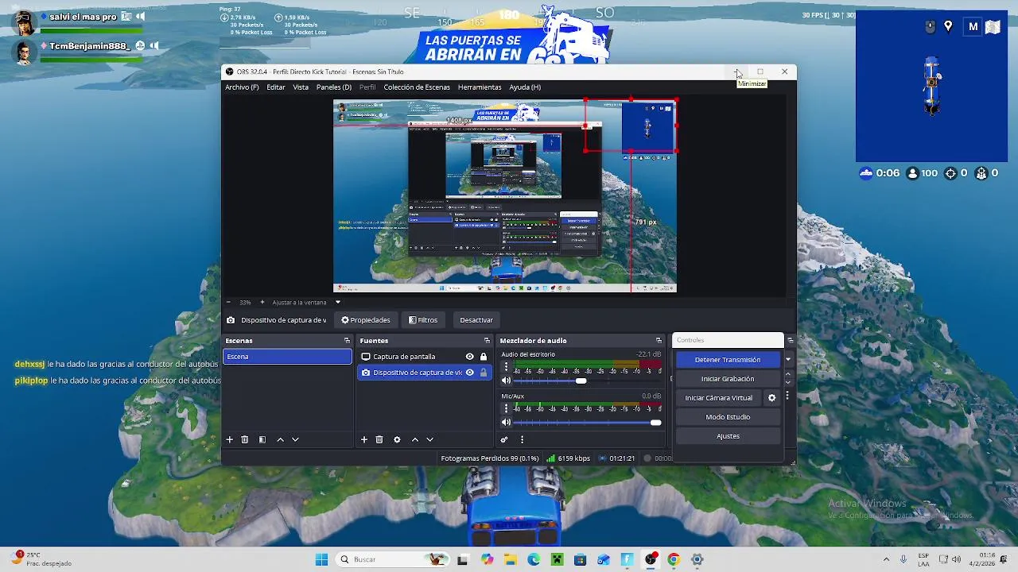Open the Editar menu

(276, 87)
